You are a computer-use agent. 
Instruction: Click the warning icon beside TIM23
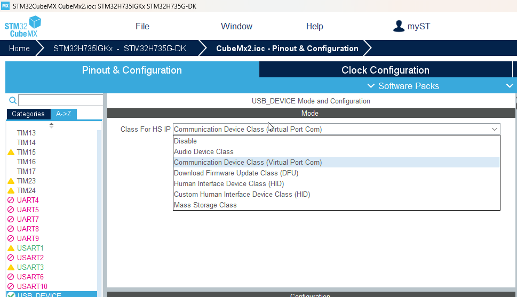(x=11, y=181)
